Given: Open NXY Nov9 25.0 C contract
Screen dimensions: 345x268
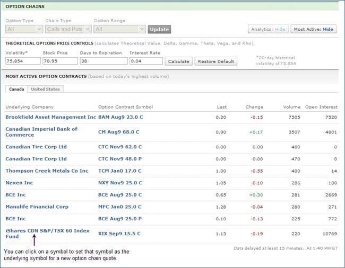Looking at the screenshot, I should 120,183.
